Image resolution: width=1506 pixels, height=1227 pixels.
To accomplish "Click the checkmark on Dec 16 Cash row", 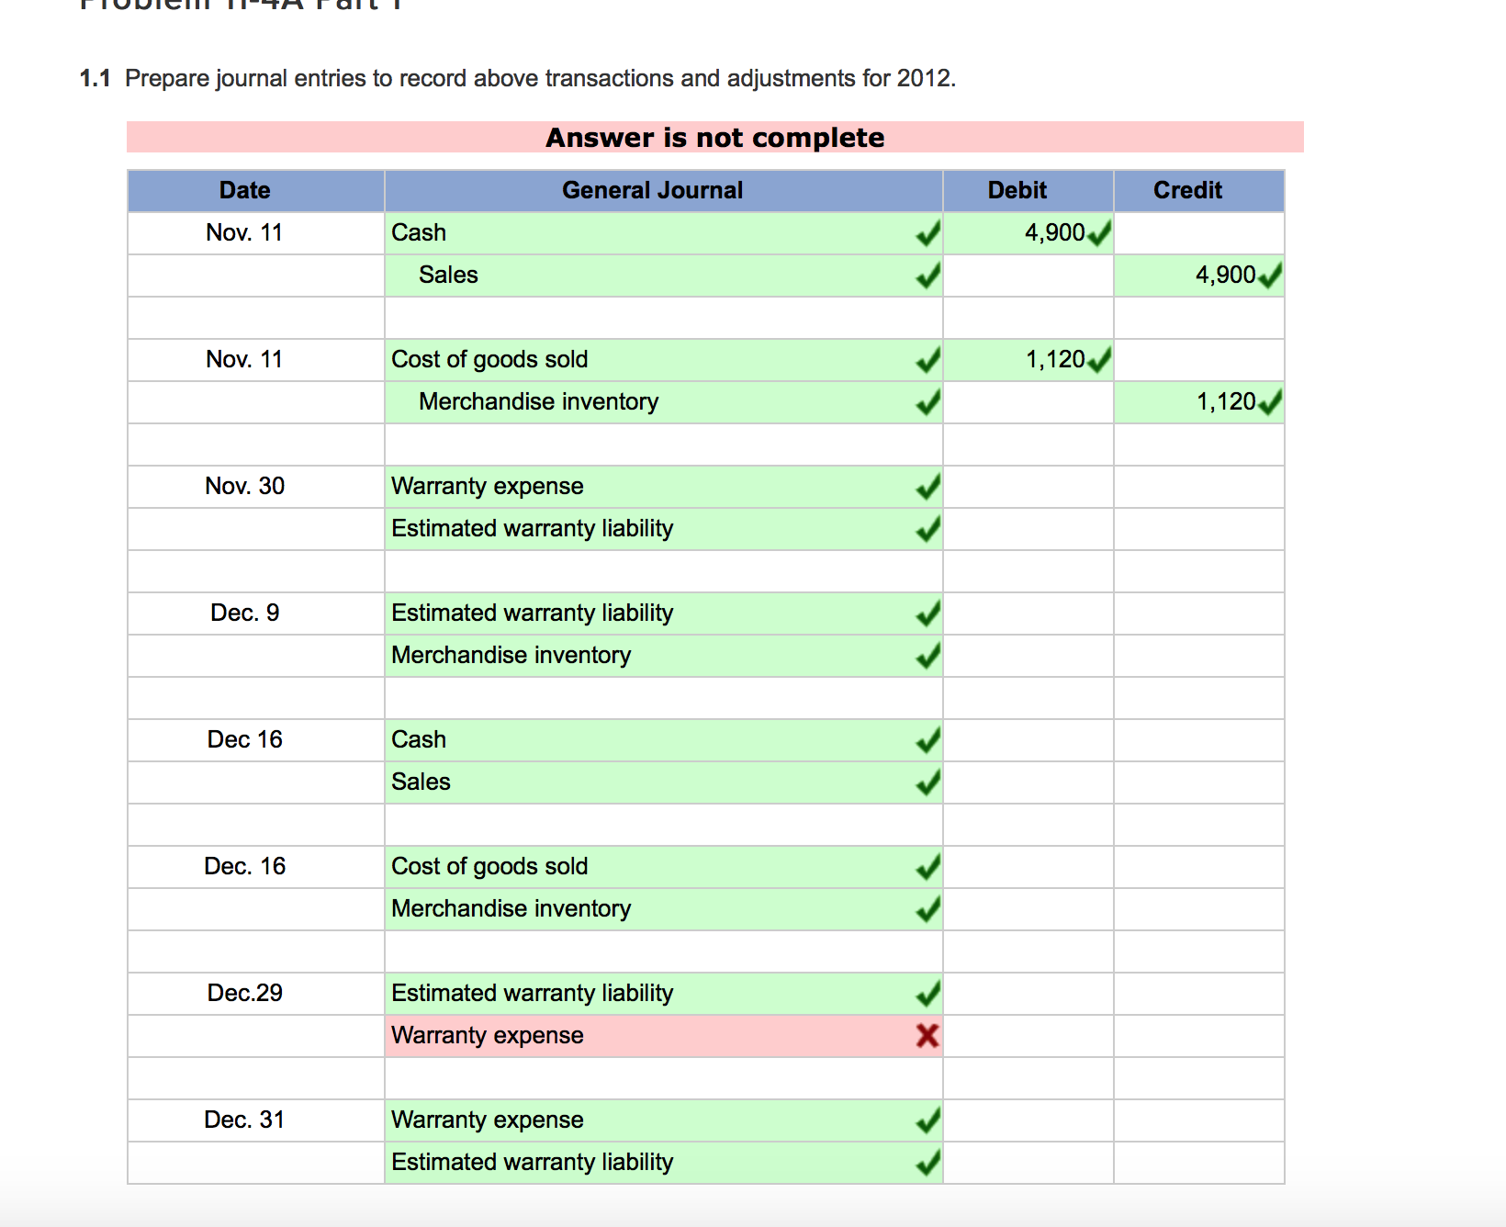I will pos(928,739).
